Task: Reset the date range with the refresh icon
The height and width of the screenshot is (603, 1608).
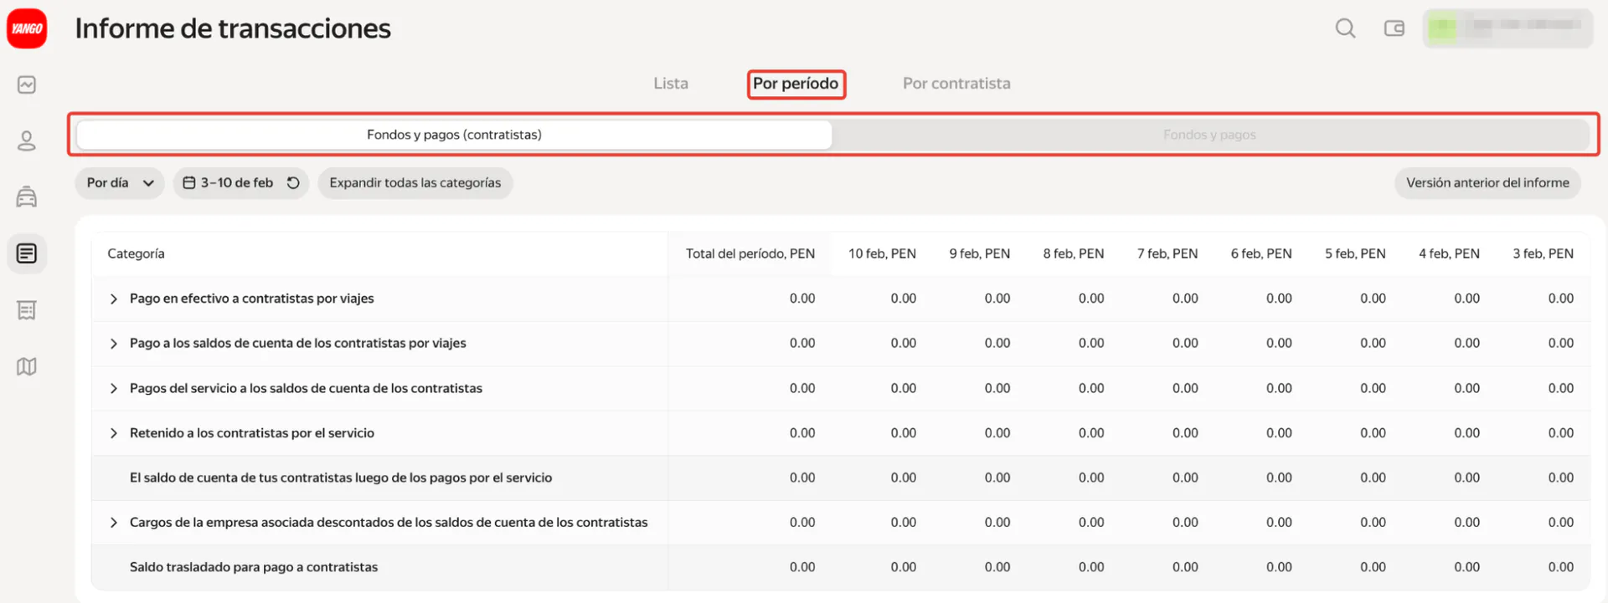Action: 293,183
